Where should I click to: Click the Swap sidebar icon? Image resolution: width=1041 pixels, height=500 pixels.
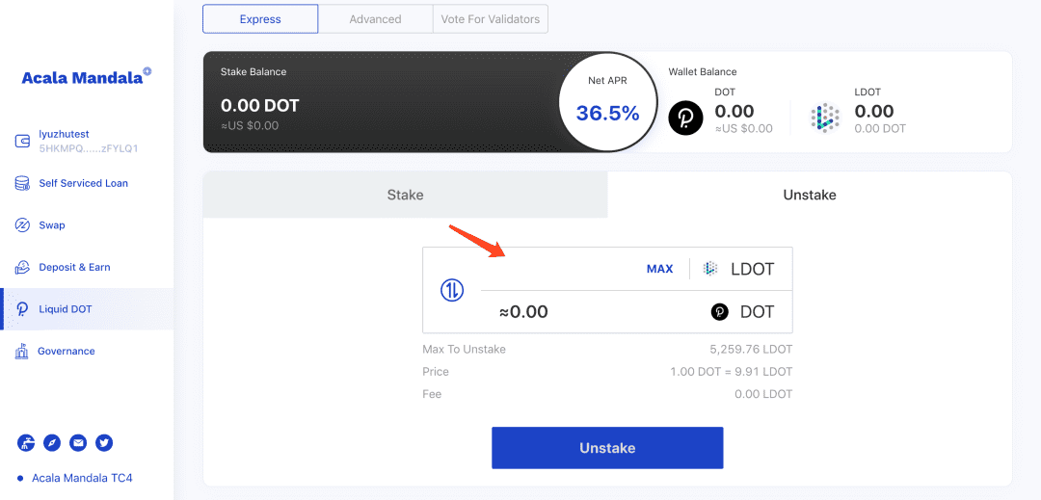[22, 225]
